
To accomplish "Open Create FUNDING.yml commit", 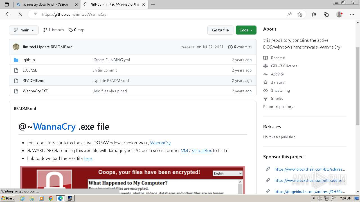I will pos(112,60).
